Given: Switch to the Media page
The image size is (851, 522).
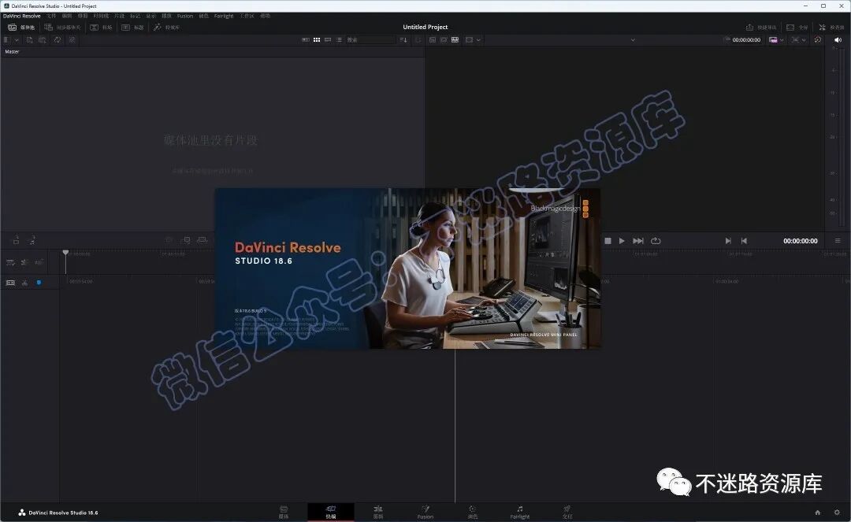Looking at the screenshot, I should click(284, 513).
